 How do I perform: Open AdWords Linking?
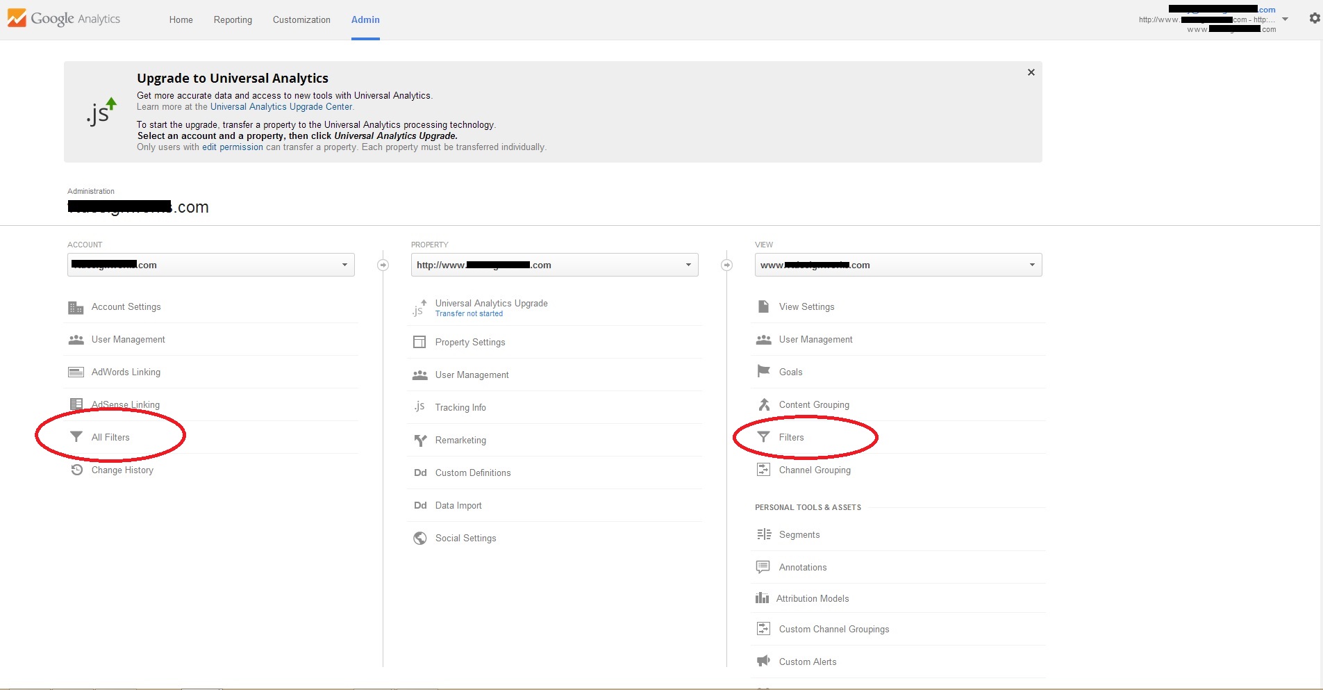click(126, 372)
